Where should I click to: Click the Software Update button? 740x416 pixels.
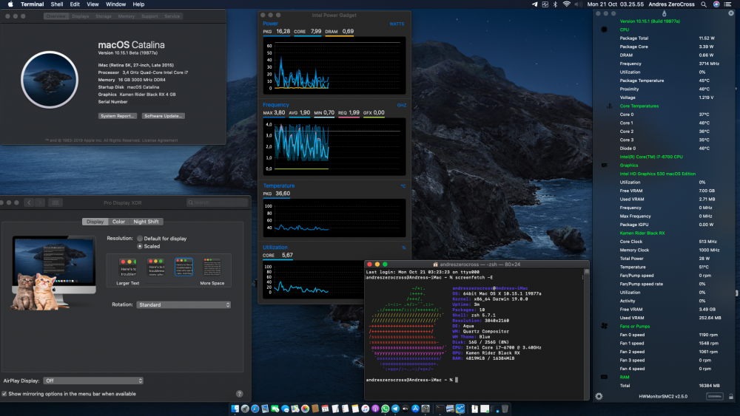click(x=164, y=116)
